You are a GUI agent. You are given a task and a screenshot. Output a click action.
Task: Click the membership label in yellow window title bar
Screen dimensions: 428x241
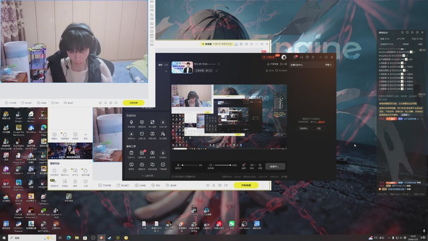pos(207,44)
